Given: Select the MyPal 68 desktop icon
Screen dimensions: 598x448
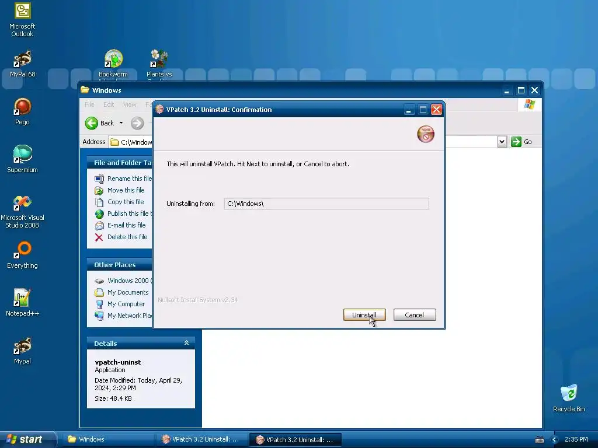Looking at the screenshot, I should [x=22, y=64].
